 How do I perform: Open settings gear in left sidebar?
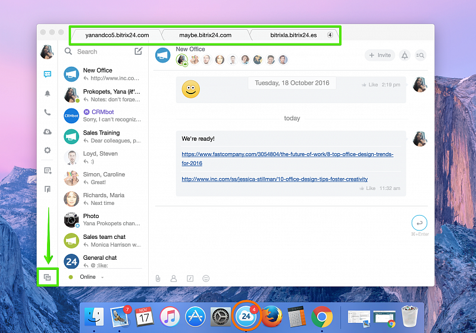48,150
